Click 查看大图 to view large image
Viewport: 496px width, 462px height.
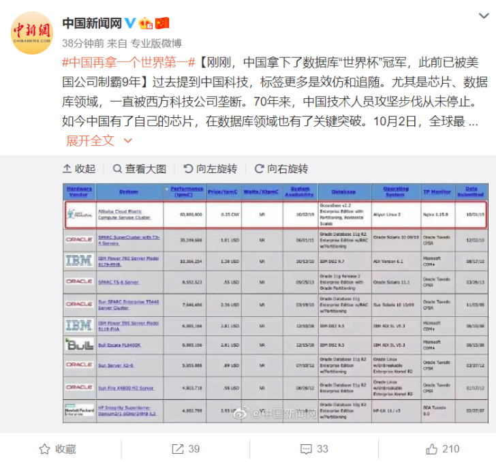pyautogui.click(x=140, y=169)
